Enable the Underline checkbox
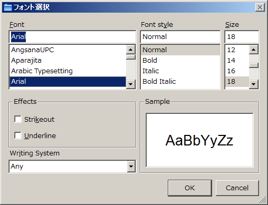Screen dimensions: 268x205 (18, 135)
